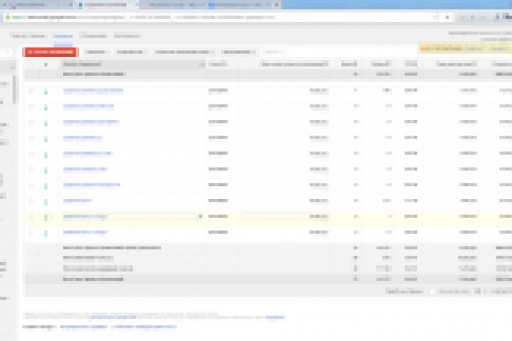512x341 pixels.
Task: Click the small edit icon in the highlighted row
Action: [201, 217]
